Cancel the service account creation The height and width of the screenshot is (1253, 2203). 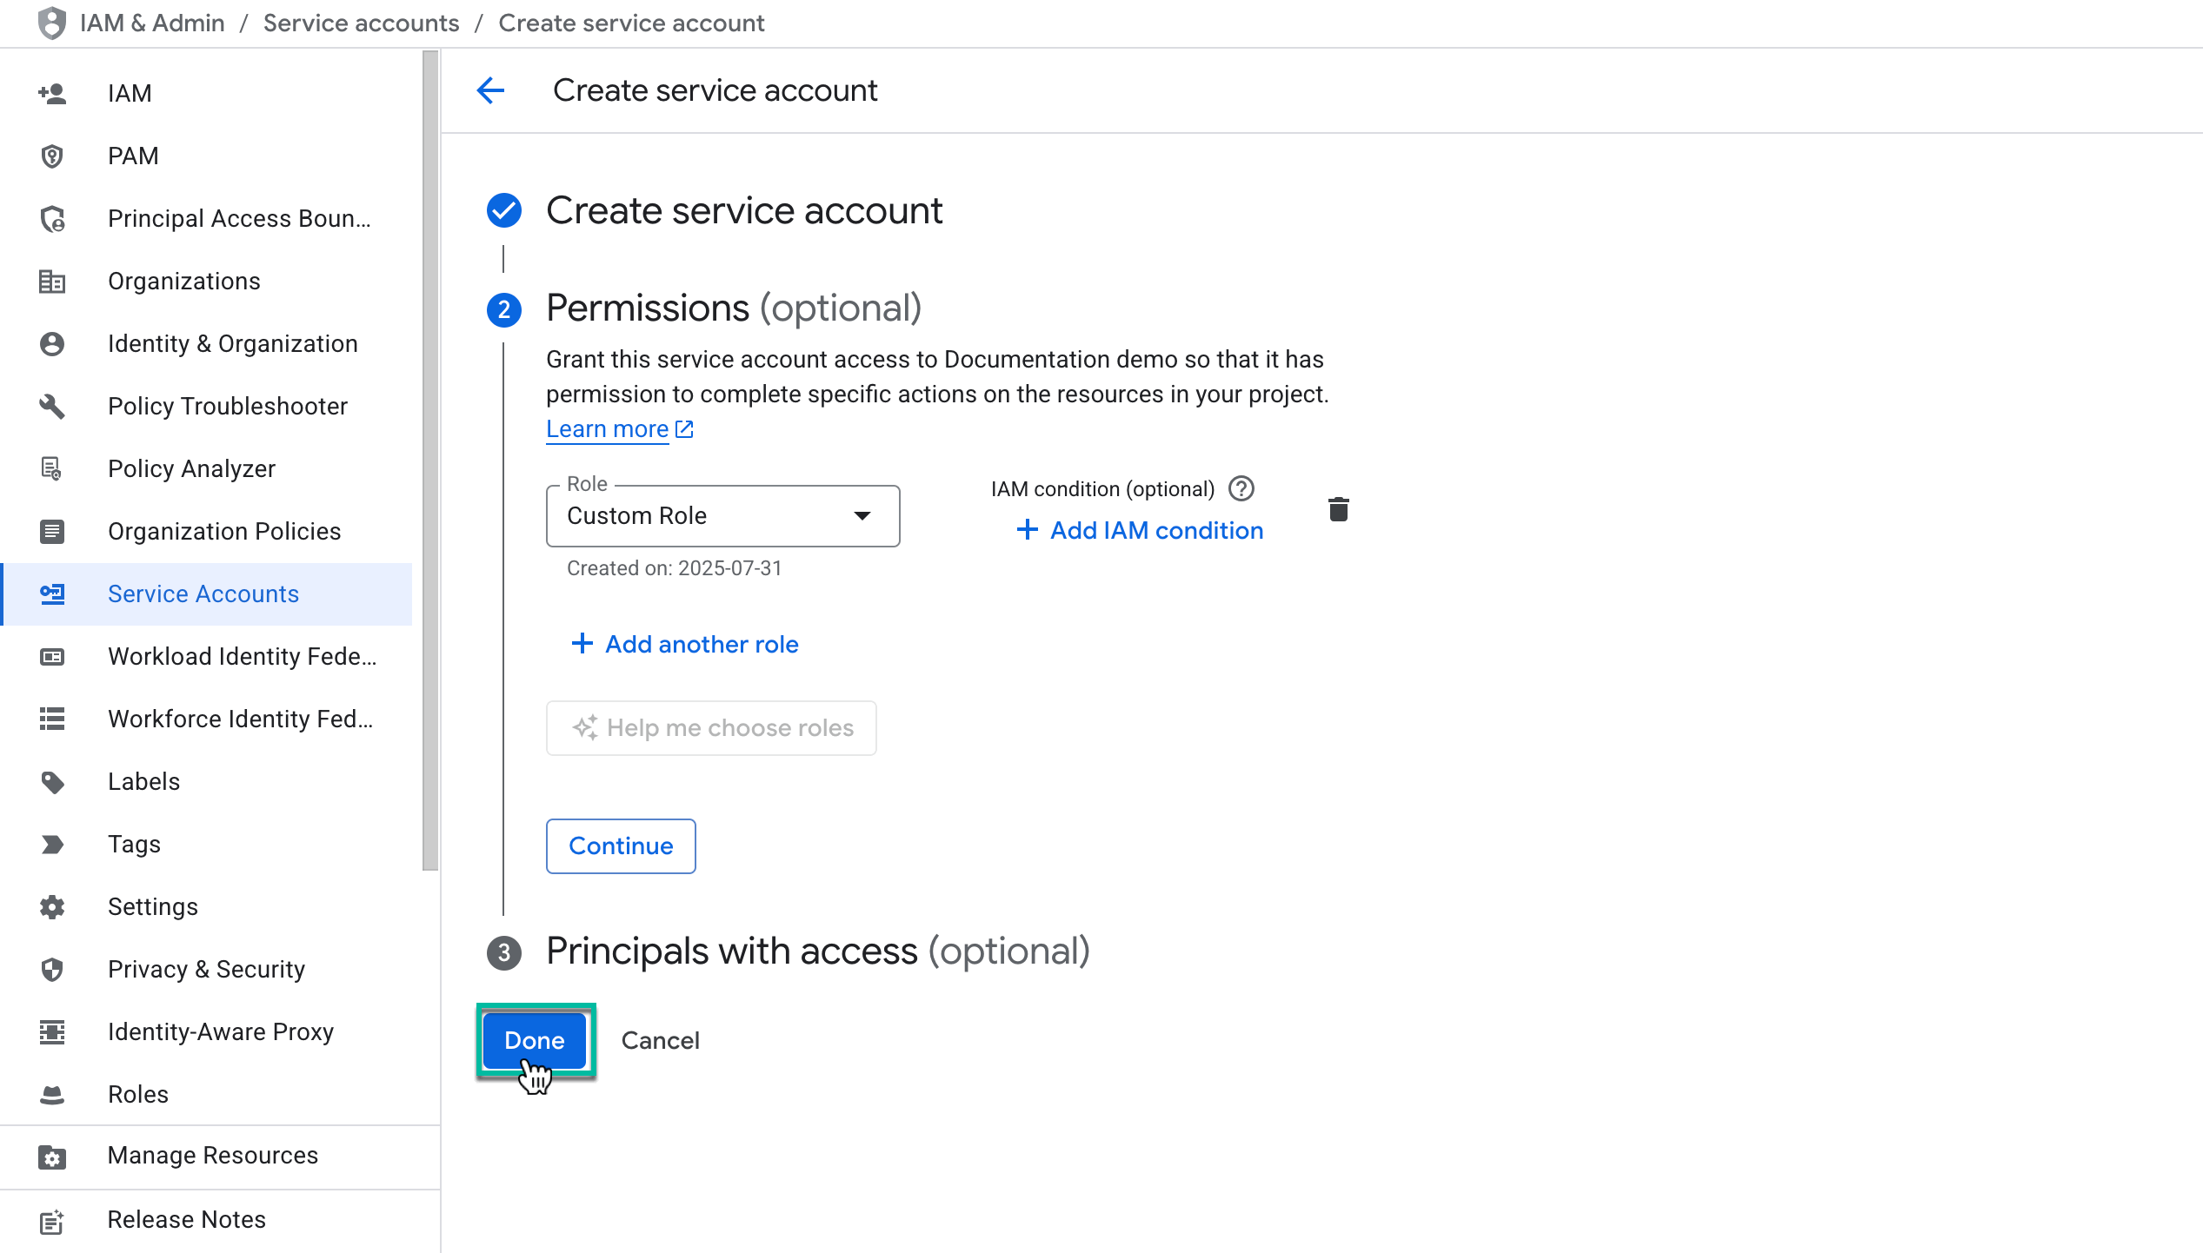[660, 1040]
